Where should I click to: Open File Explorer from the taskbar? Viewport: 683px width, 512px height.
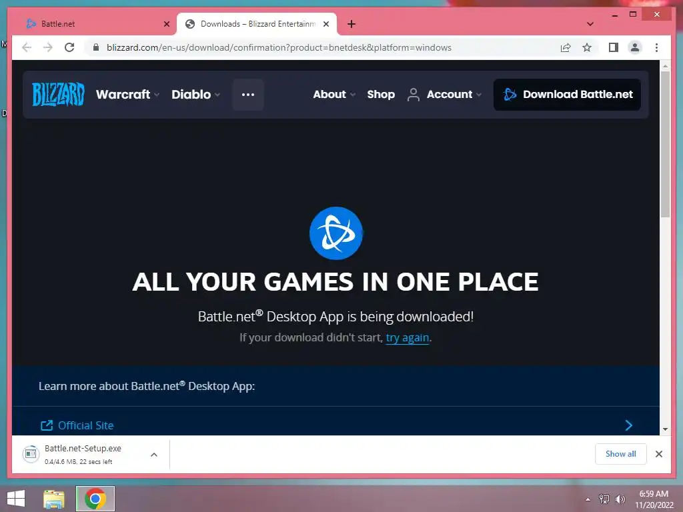(54, 499)
